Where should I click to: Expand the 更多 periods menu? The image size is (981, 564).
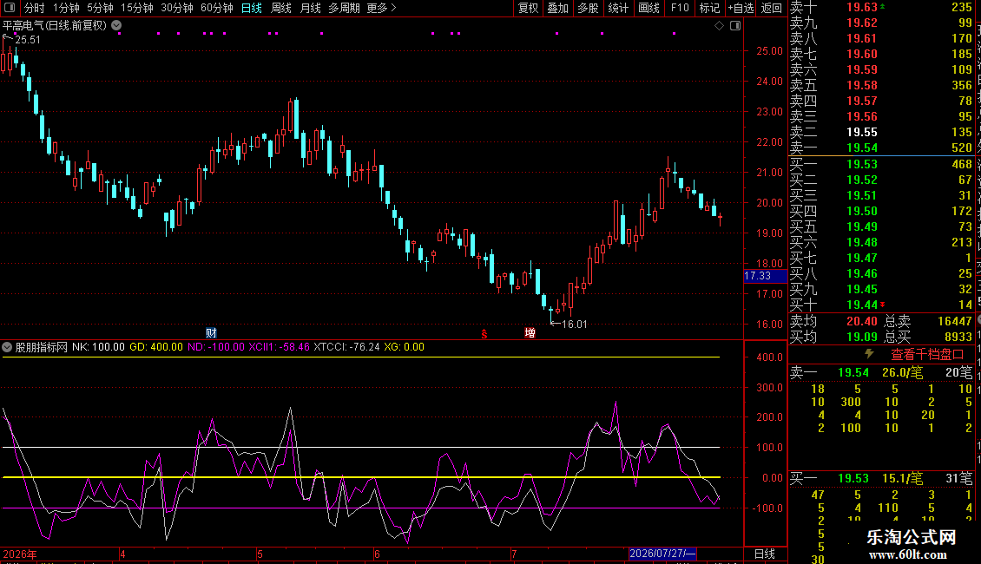[382, 8]
